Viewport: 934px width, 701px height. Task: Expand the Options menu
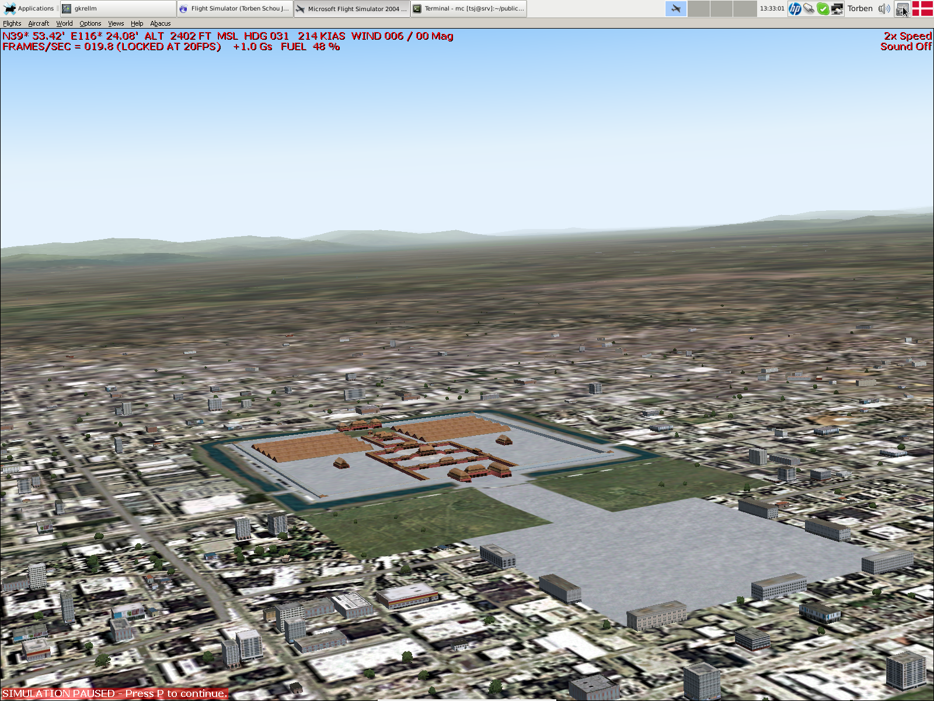[90, 23]
